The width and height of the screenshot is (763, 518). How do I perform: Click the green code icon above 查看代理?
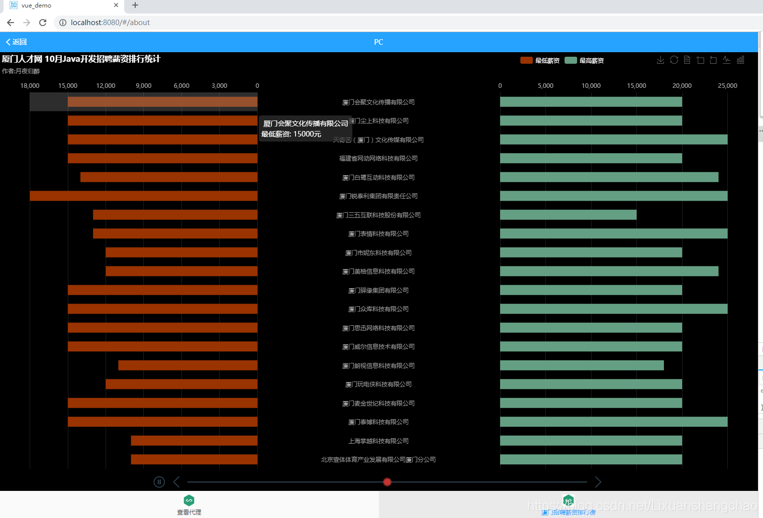tap(189, 500)
